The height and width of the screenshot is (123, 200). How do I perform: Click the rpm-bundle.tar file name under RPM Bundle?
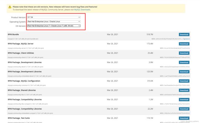23,39
